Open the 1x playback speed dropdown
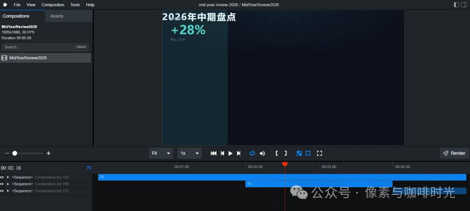Viewport: 470px width, 211px height. coord(189,153)
